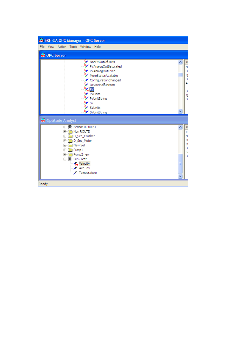
Task: Select the D_Sec_Crusher folder label
Action: pyautogui.click(x=84, y=136)
